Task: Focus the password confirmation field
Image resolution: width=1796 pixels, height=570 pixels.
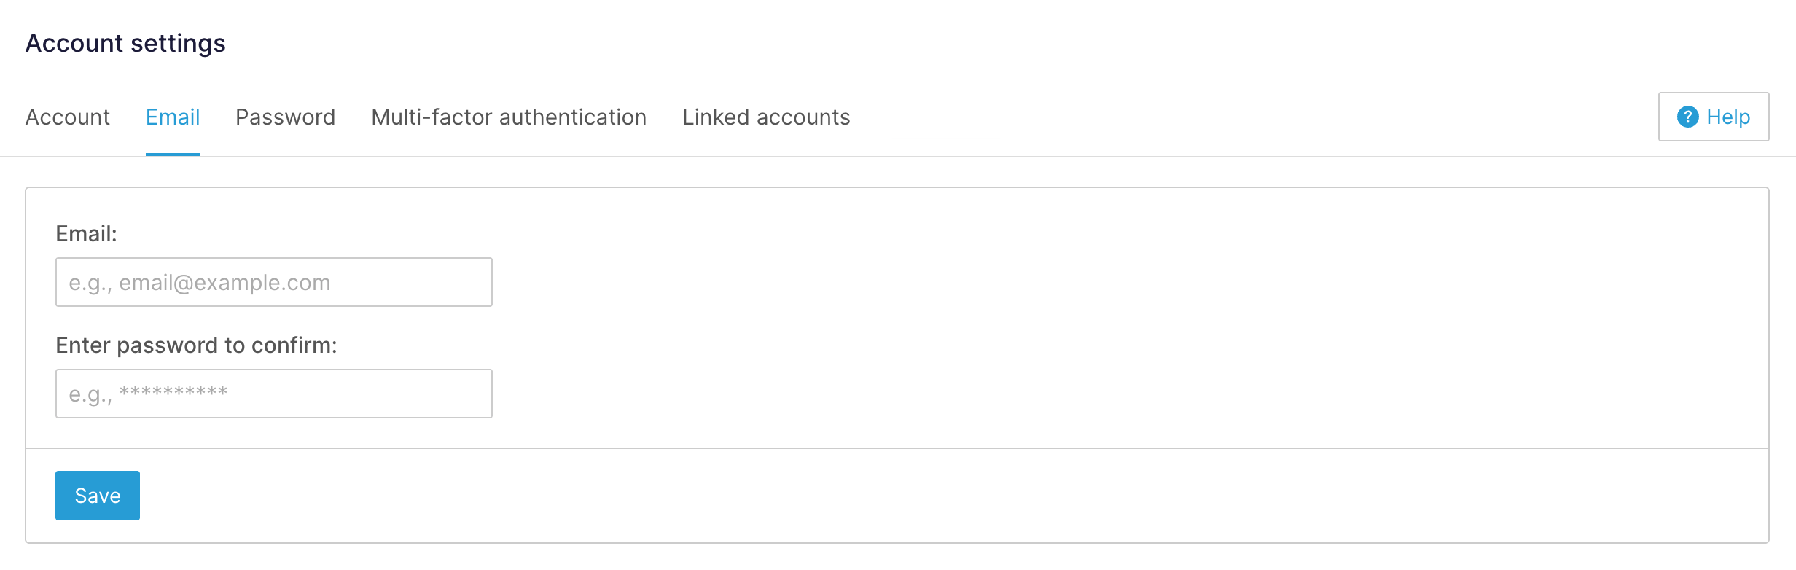Action: 273,393
